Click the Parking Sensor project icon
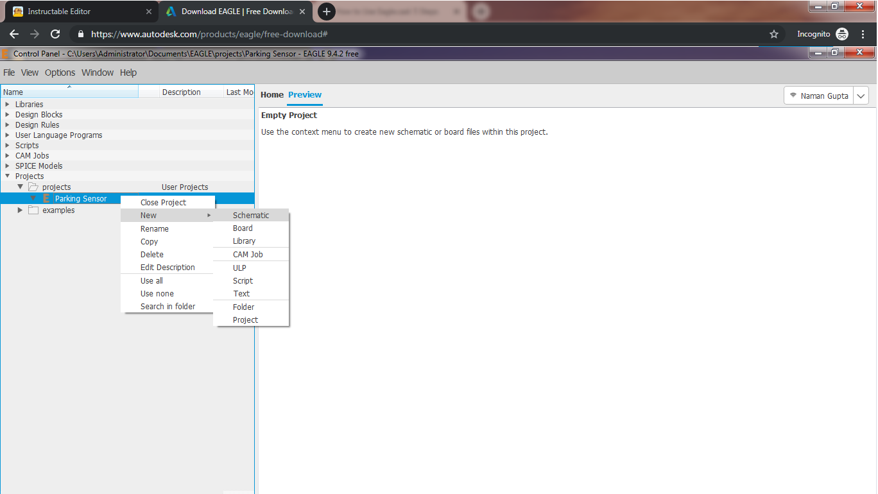The width and height of the screenshot is (878, 494). 46,199
